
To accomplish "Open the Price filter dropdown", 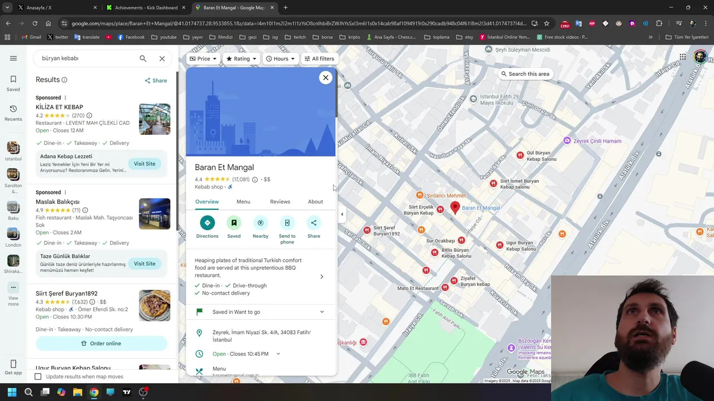I will pyautogui.click(x=202, y=58).
